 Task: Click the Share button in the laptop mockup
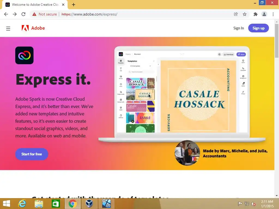pos(241,54)
